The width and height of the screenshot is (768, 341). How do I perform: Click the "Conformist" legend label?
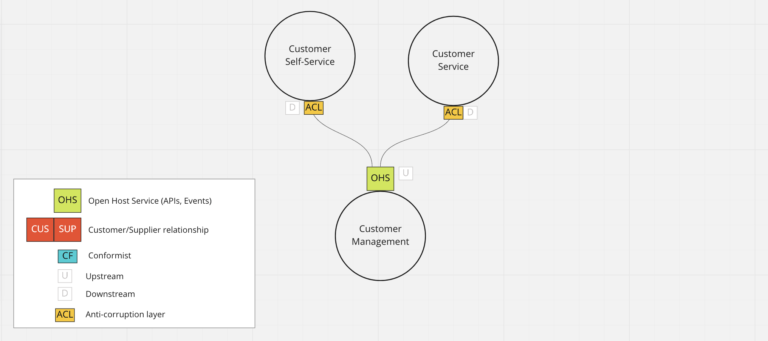[x=110, y=256]
